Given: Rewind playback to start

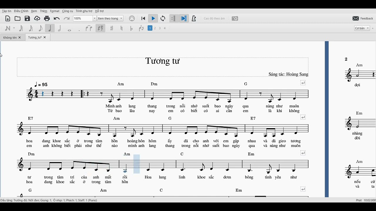Looking at the screenshot, I should click(x=143, y=18).
